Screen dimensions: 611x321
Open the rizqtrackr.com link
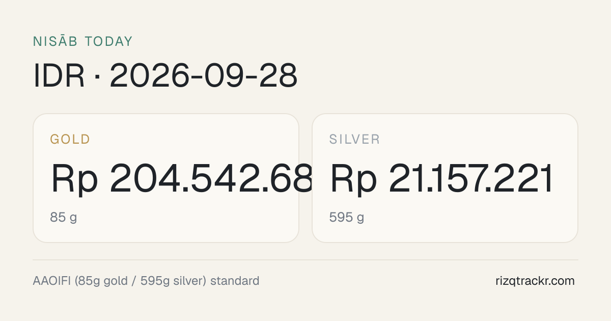click(535, 281)
